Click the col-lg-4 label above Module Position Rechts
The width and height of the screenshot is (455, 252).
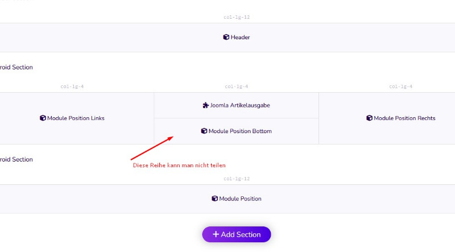coord(401,86)
